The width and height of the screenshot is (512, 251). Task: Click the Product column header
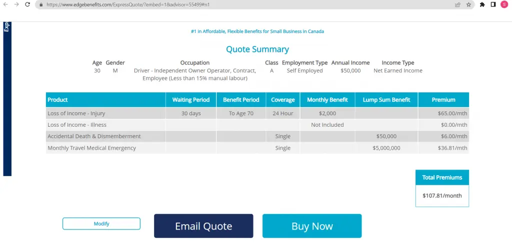tap(105, 100)
